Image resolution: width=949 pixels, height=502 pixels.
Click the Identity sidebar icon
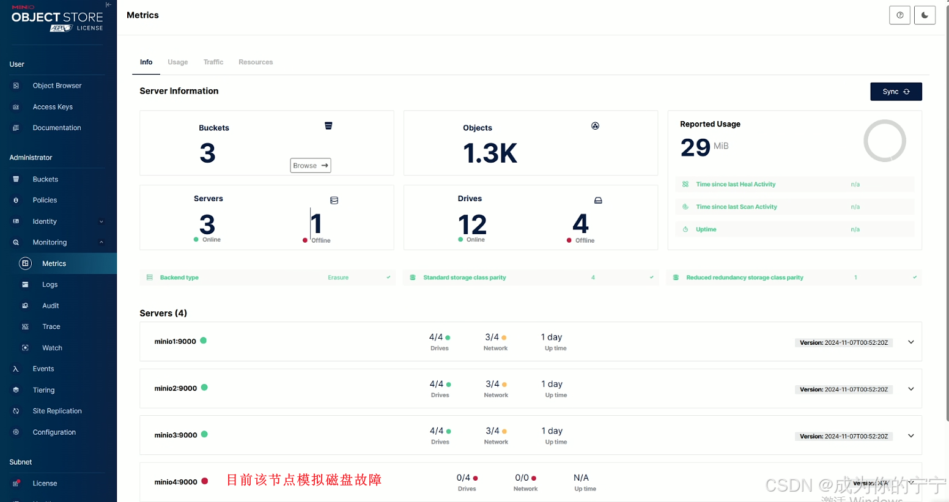pos(16,221)
